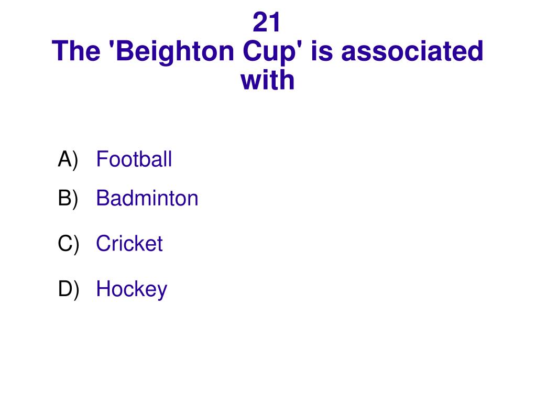Click the 'D)' option letter
The height and width of the screenshot is (402, 536).
68,289
